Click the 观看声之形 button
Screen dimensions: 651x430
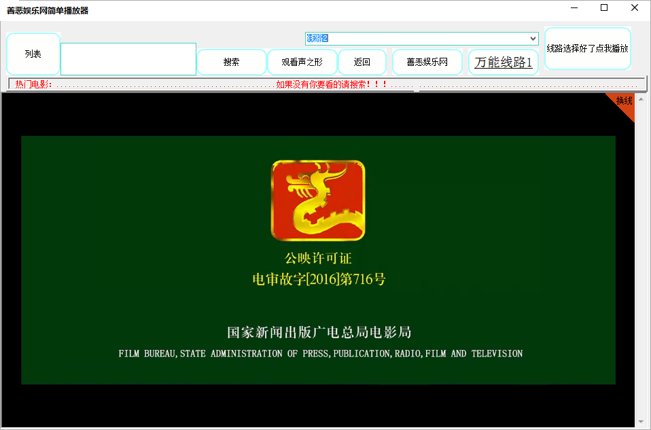point(302,62)
